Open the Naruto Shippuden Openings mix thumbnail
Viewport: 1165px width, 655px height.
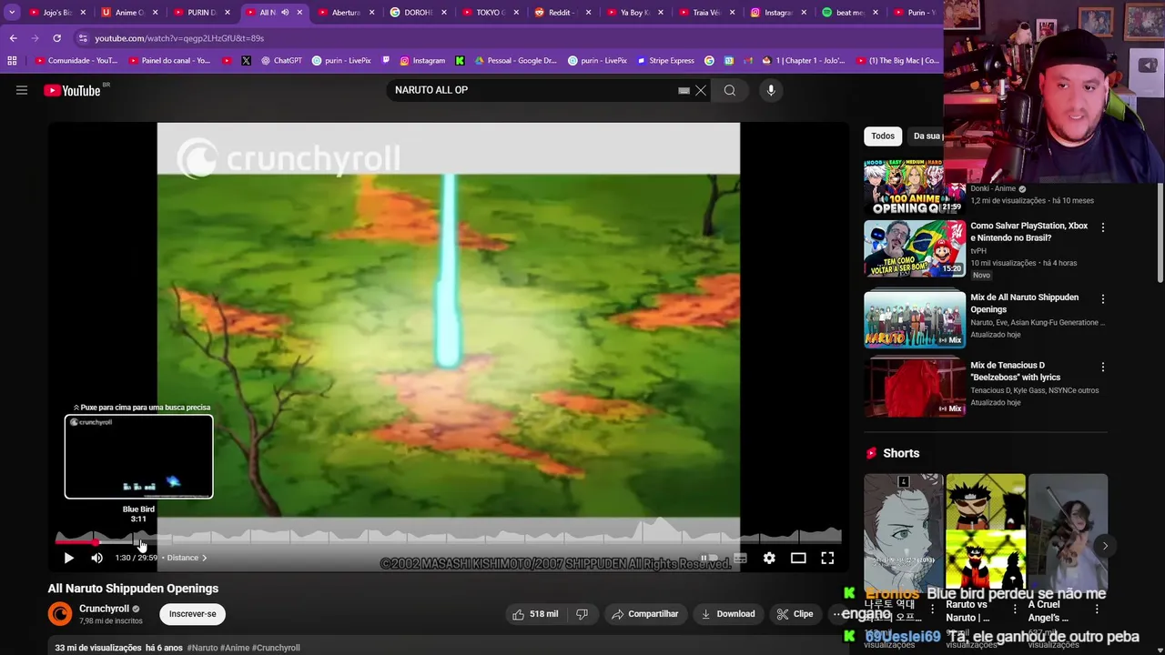(915, 318)
